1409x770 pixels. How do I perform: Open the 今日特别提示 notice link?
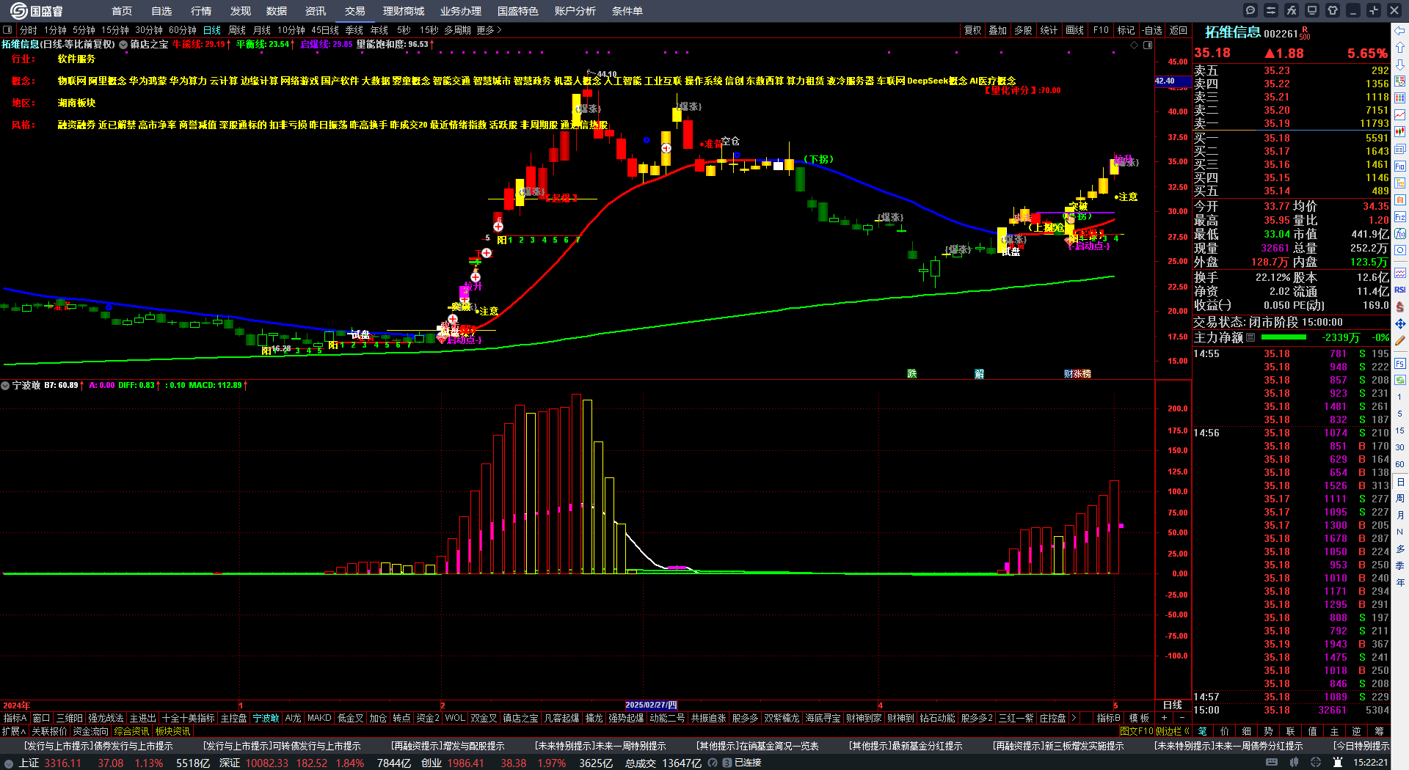[x=1361, y=746]
